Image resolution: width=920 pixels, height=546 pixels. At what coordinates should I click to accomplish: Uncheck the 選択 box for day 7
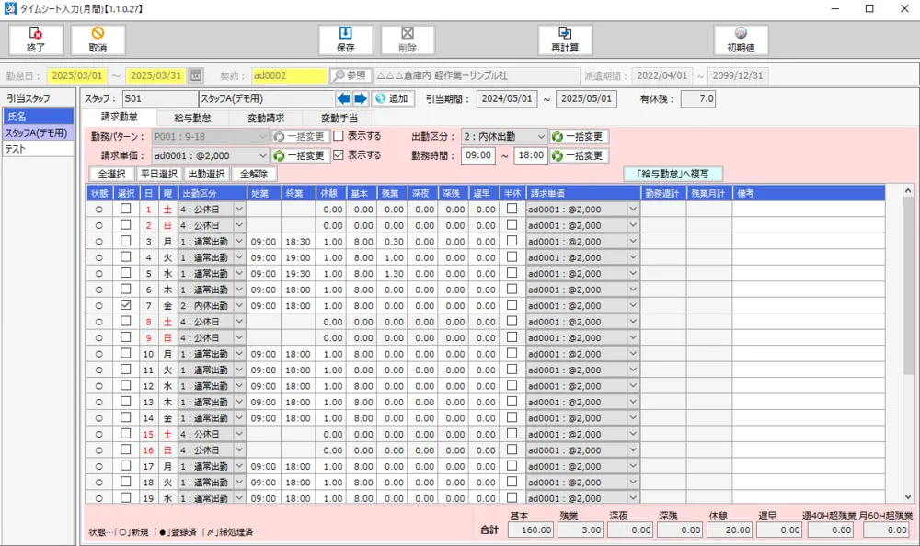click(x=125, y=305)
